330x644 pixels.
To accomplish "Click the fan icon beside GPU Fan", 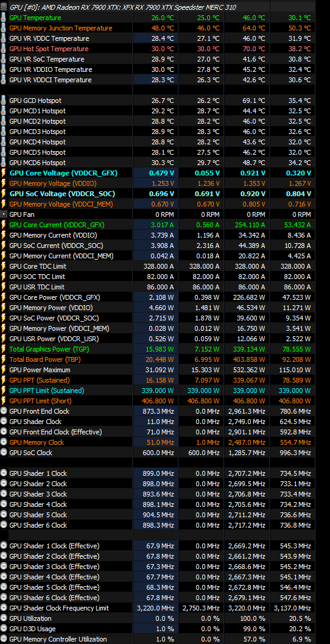I will pos(4,214).
